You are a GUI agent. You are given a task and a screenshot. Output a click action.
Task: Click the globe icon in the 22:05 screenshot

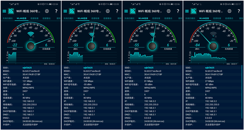coord(108,11)
